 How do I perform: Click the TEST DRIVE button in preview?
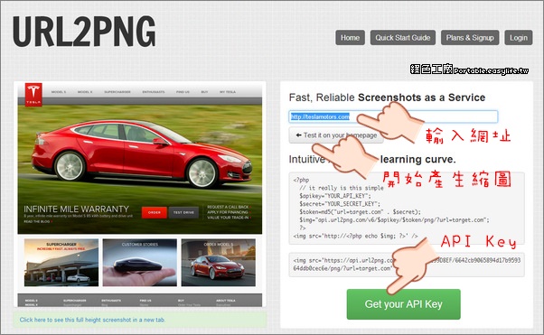coord(183,212)
